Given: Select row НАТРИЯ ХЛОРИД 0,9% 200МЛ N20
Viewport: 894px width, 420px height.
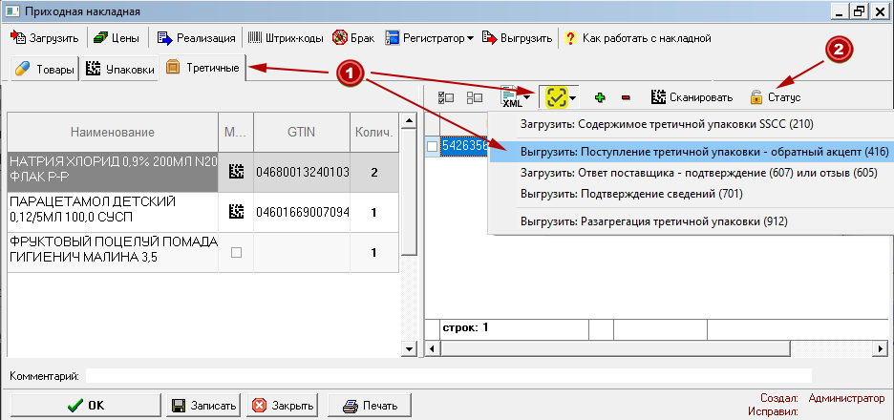Looking at the screenshot, I should click(113, 172).
